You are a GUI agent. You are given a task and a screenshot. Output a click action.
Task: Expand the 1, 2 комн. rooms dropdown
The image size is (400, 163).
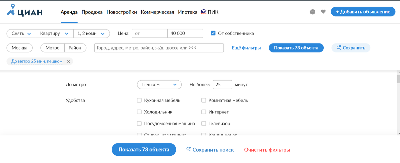[91, 34]
